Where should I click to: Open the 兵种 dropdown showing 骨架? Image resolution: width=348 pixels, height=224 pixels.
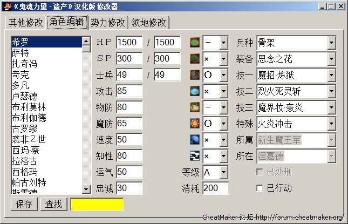(x=331, y=43)
